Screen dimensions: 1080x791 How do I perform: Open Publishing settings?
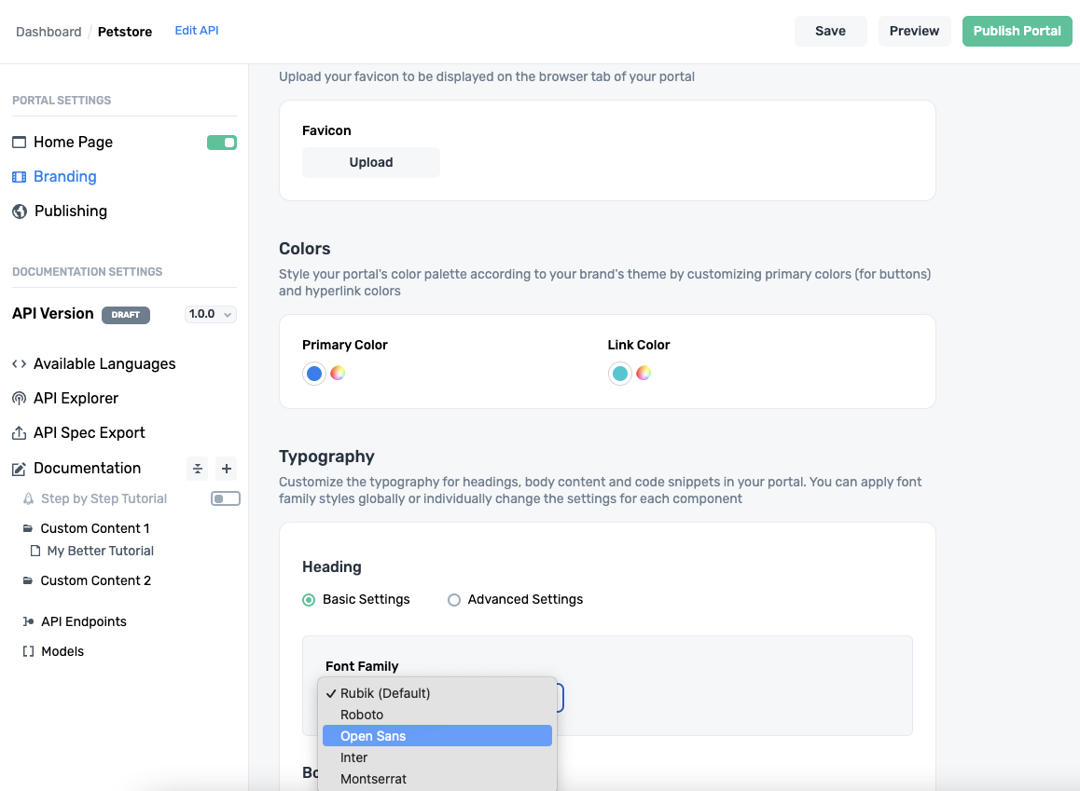click(71, 211)
